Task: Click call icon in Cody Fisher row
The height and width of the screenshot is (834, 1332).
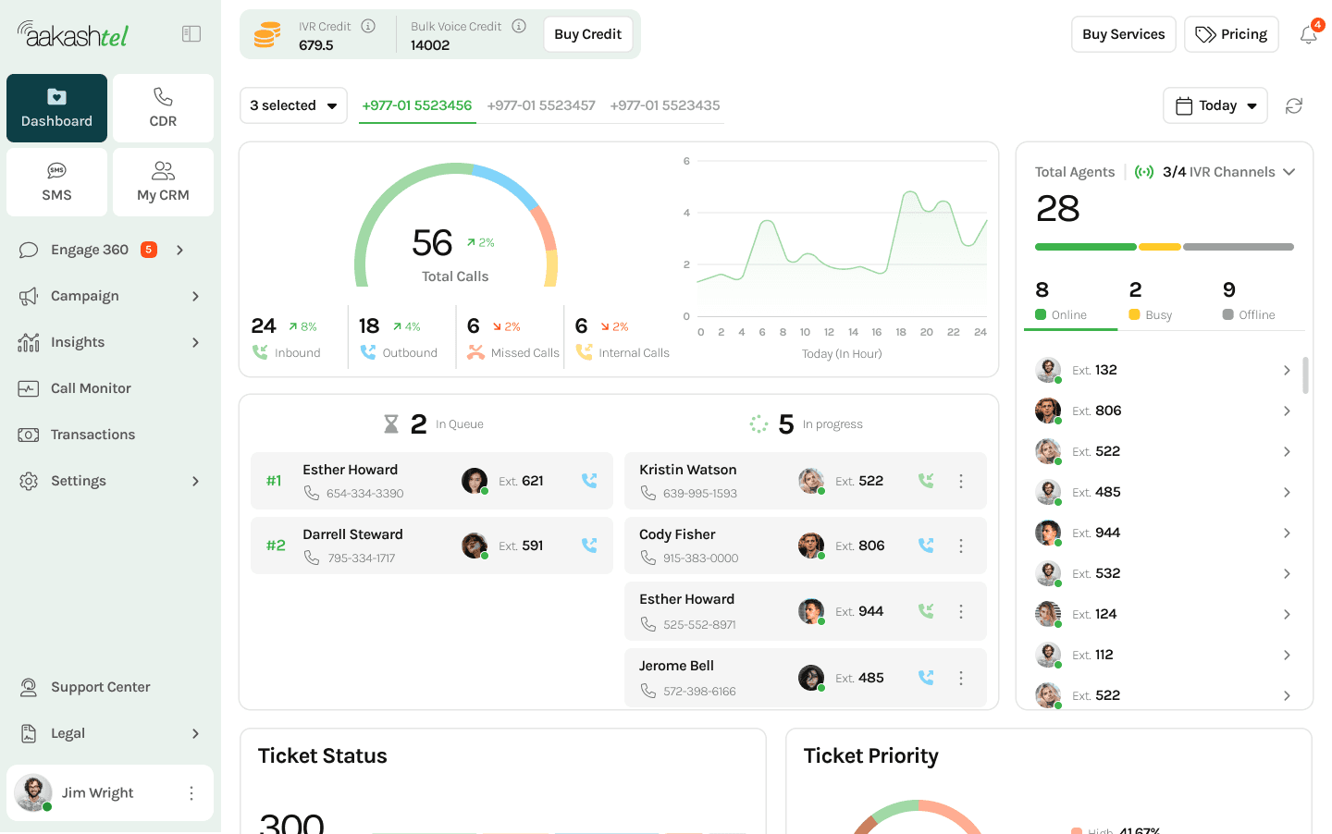Action: point(926,546)
